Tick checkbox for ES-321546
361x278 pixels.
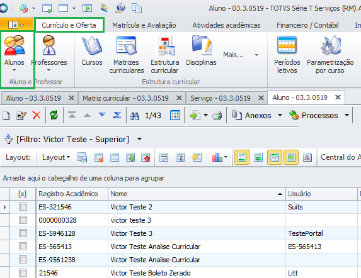point(23,206)
